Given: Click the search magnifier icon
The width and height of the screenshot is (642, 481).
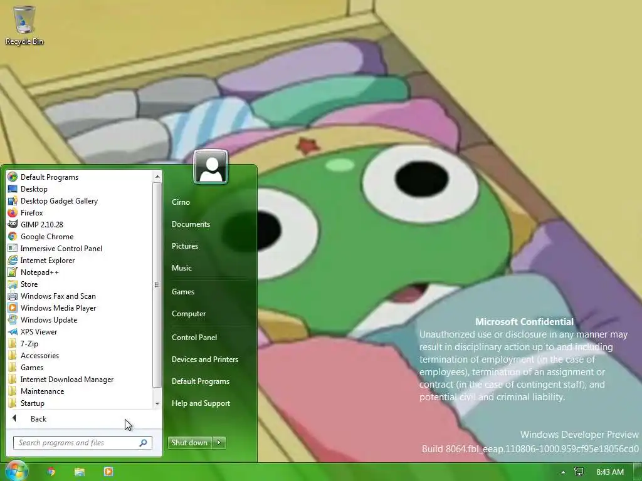Looking at the screenshot, I should (x=143, y=443).
